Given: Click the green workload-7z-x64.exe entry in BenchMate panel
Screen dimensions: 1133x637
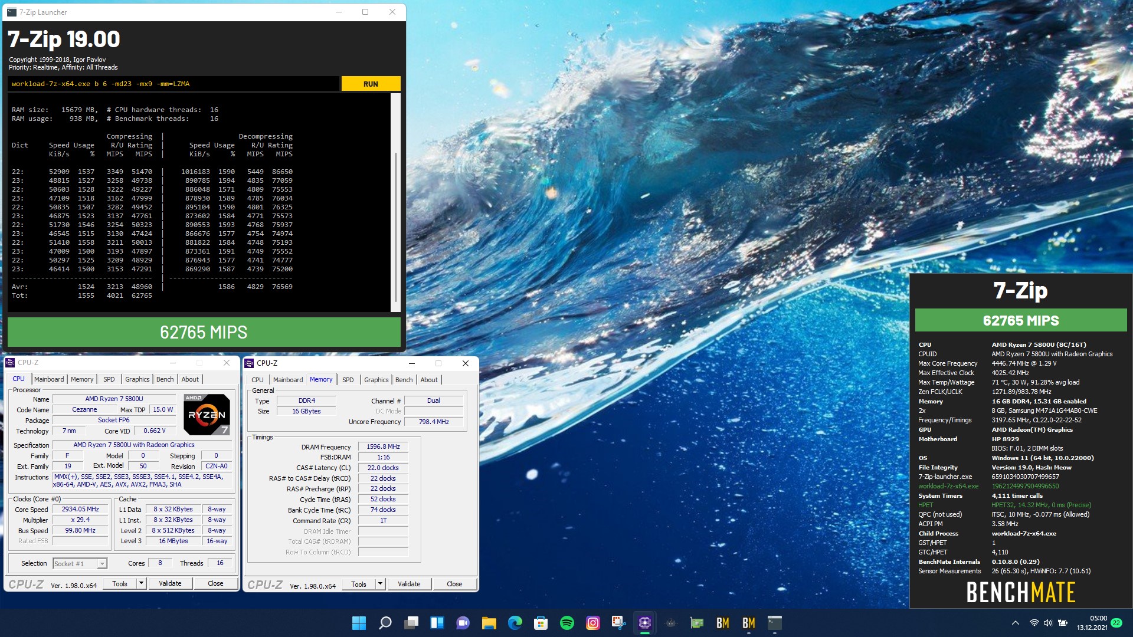Looking at the screenshot, I should [x=948, y=486].
